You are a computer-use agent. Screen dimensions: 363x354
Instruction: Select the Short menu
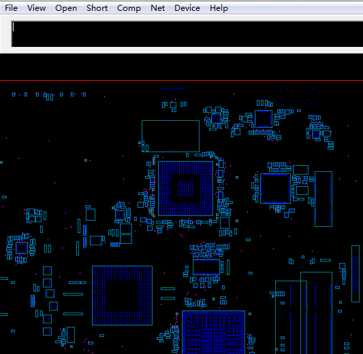97,8
